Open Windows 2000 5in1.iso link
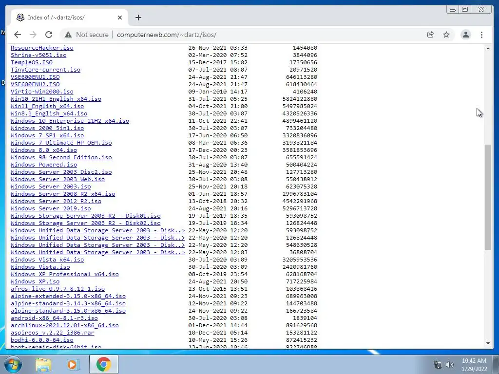This screenshot has height=374, width=499. [x=47, y=128]
